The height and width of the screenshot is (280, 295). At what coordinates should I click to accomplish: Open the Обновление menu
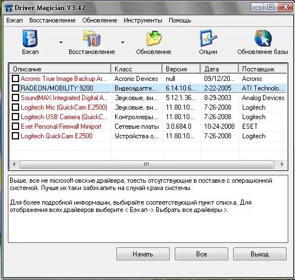99,20
